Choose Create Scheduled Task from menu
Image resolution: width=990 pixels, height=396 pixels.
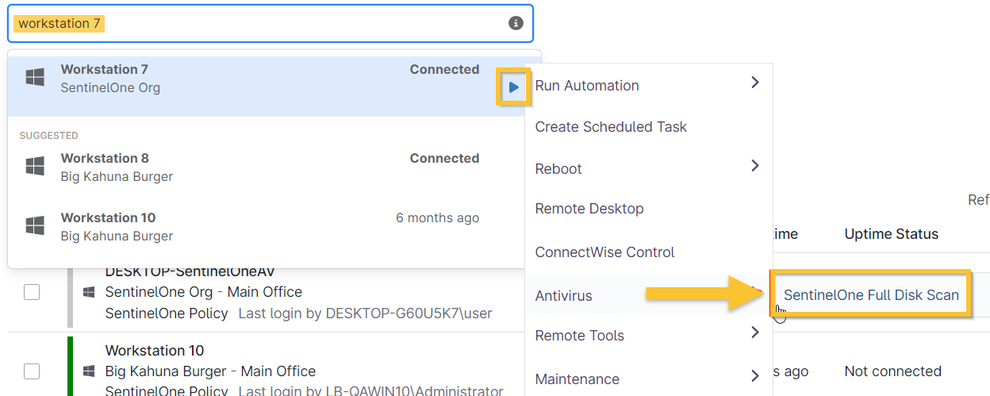[x=611, y=127]
